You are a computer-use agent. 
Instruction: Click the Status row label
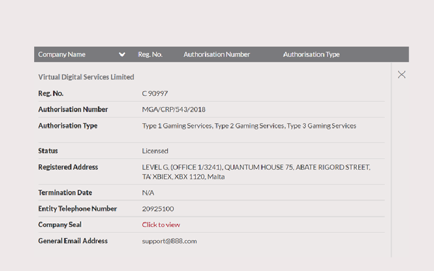click(48, 151)
